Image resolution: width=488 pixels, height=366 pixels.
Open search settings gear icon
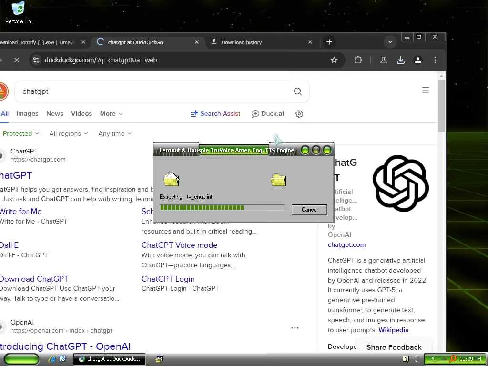tap(299, 114)
